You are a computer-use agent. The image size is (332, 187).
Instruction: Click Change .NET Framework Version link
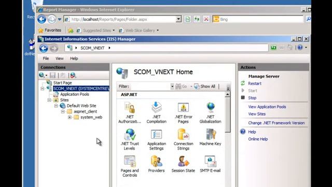coord(276,123)
